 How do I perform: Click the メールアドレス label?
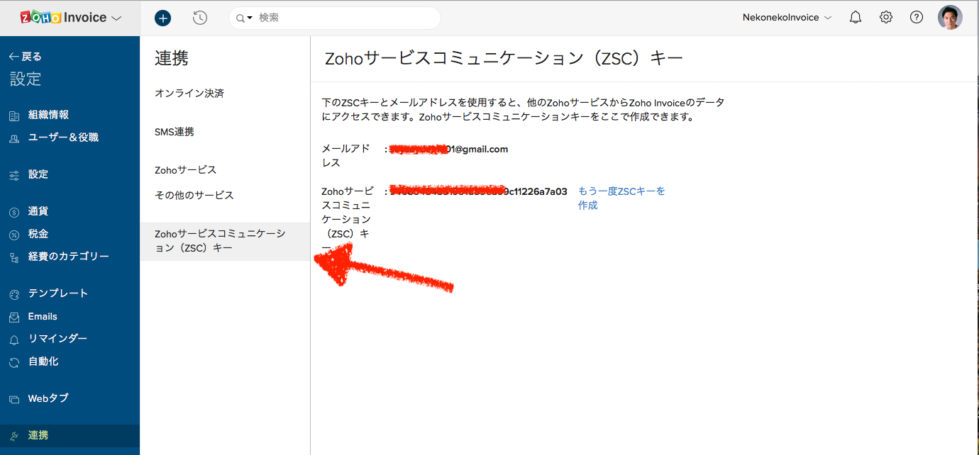[345, 155]
